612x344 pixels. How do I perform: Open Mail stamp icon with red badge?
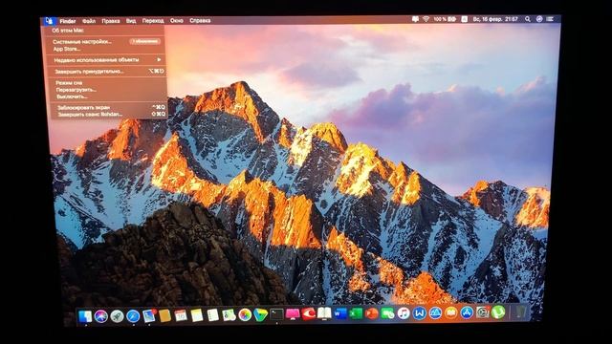point(149,316)
